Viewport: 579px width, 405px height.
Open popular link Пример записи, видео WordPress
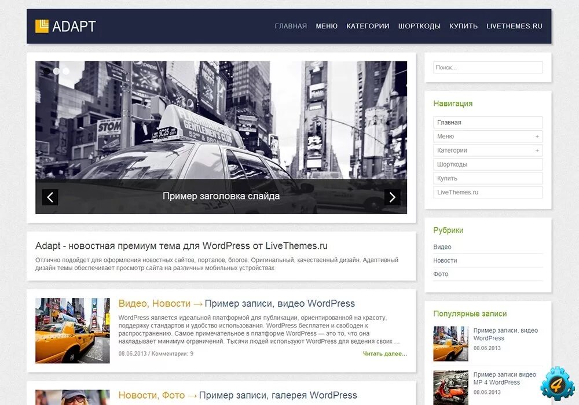coord(505,334)
